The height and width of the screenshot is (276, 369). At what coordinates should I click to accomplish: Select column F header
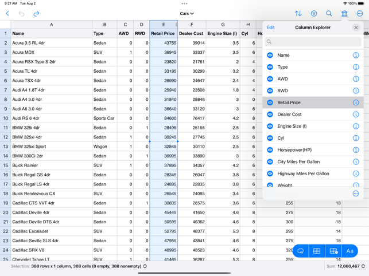click(x=192, y=25)
